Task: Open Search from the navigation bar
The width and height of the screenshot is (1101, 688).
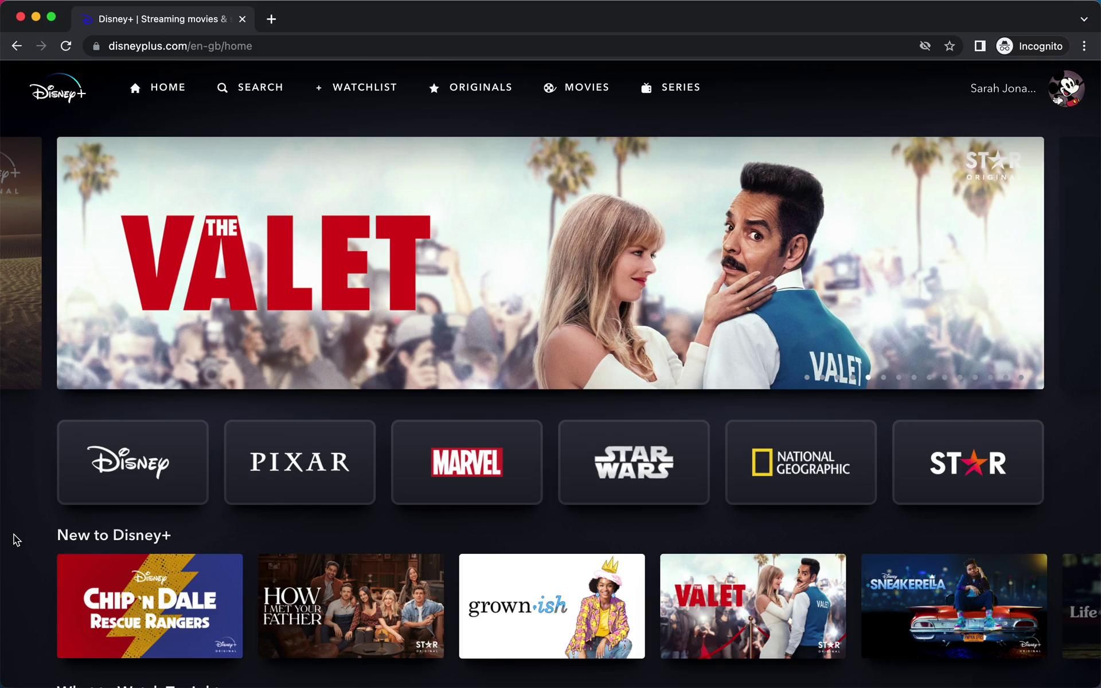Action: (250, 87)
